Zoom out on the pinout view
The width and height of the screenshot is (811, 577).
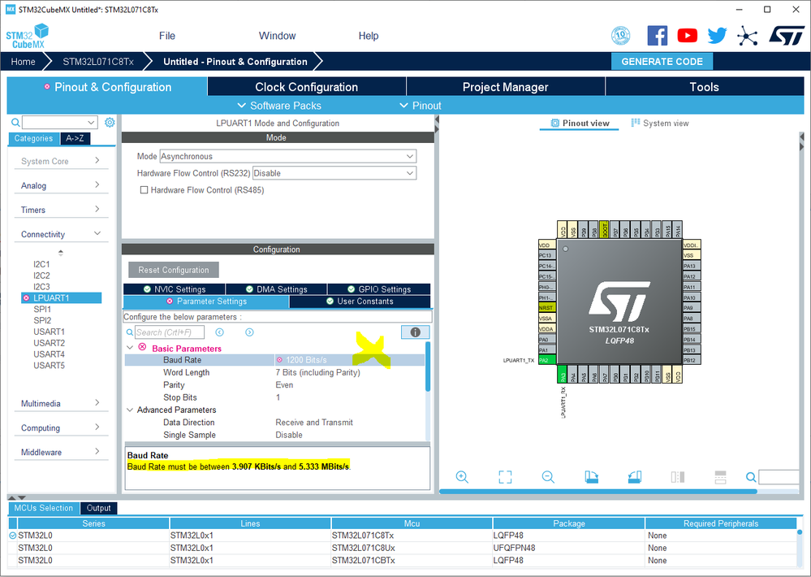point(548,476)
